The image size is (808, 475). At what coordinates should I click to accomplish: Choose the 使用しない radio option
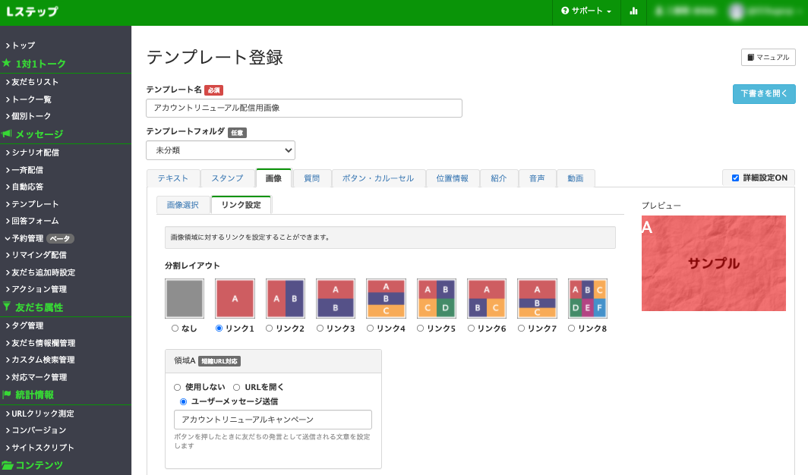(178, 387)
